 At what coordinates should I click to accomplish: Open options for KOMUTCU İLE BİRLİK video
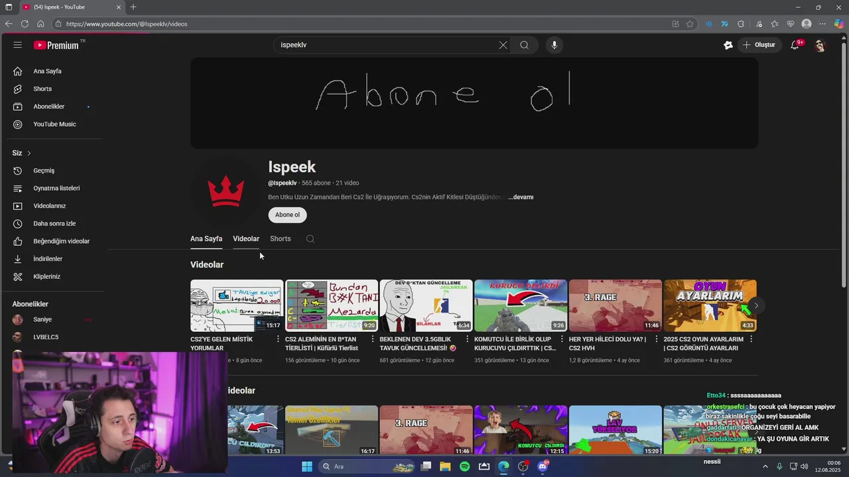pos(562,339)
